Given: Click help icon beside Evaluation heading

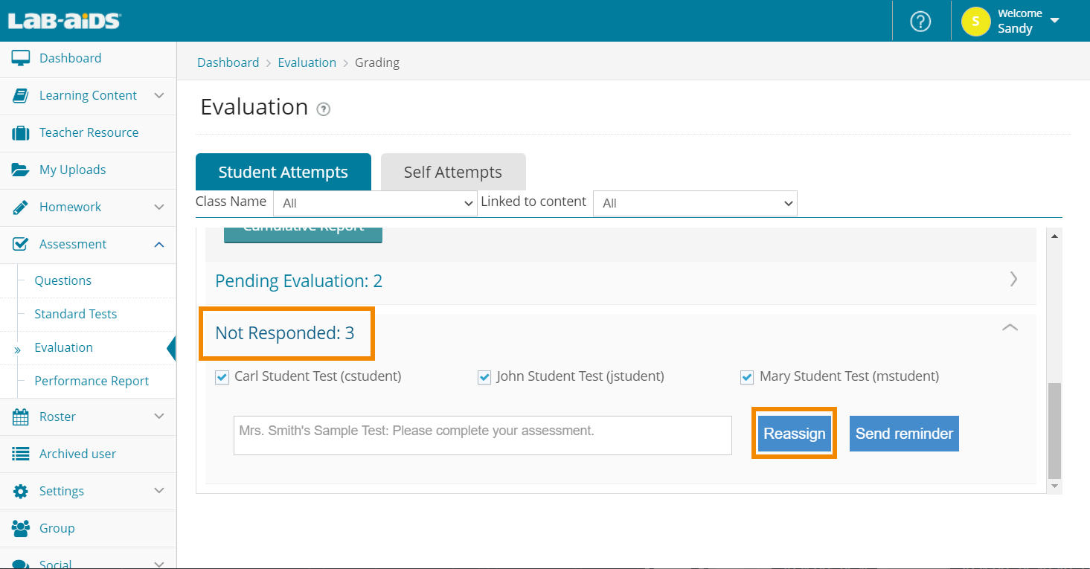Looking at the screenshot, I should pyautogui.click(x=323, y=109).
